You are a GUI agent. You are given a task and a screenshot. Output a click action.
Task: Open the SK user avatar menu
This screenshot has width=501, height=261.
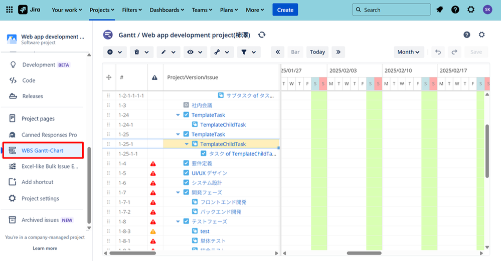point(487,10)
